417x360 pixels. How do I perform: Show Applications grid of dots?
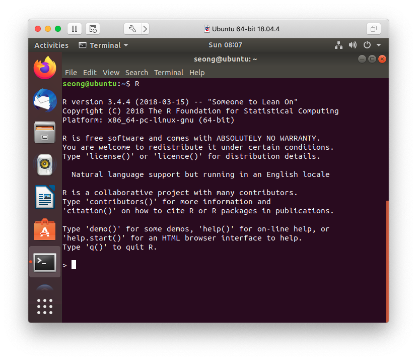[45, 307]
